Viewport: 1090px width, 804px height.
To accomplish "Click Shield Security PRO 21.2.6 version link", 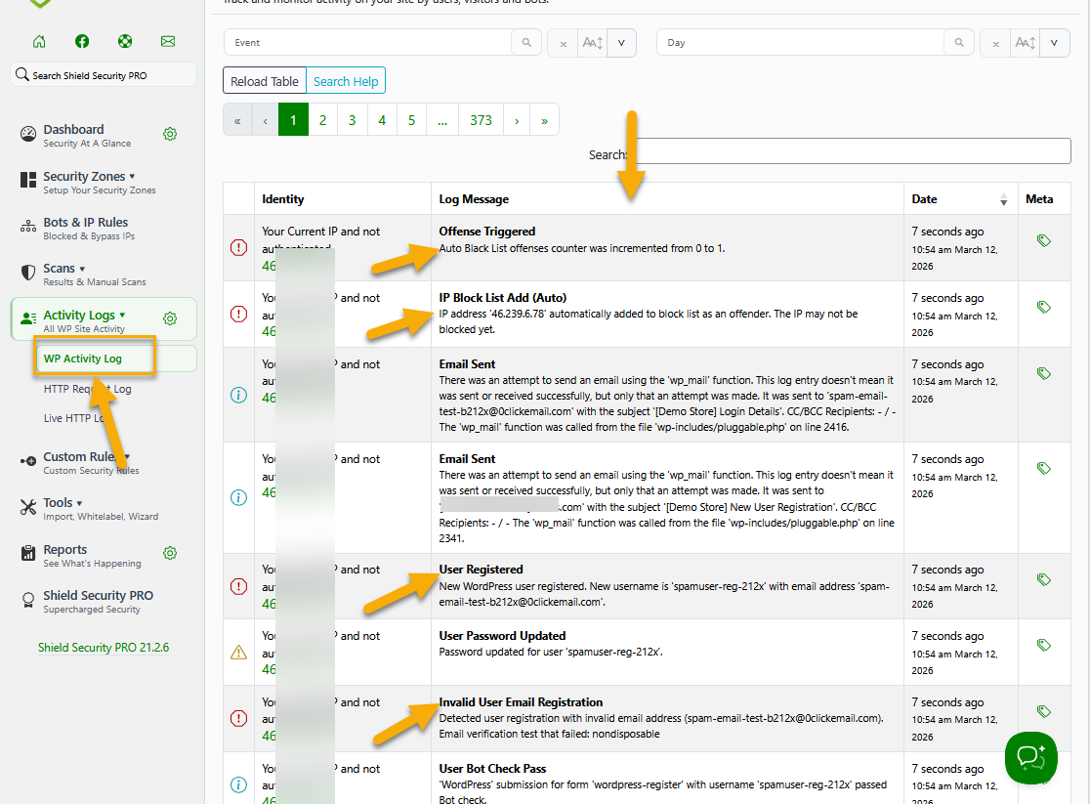I will click(x=104, y=648).
